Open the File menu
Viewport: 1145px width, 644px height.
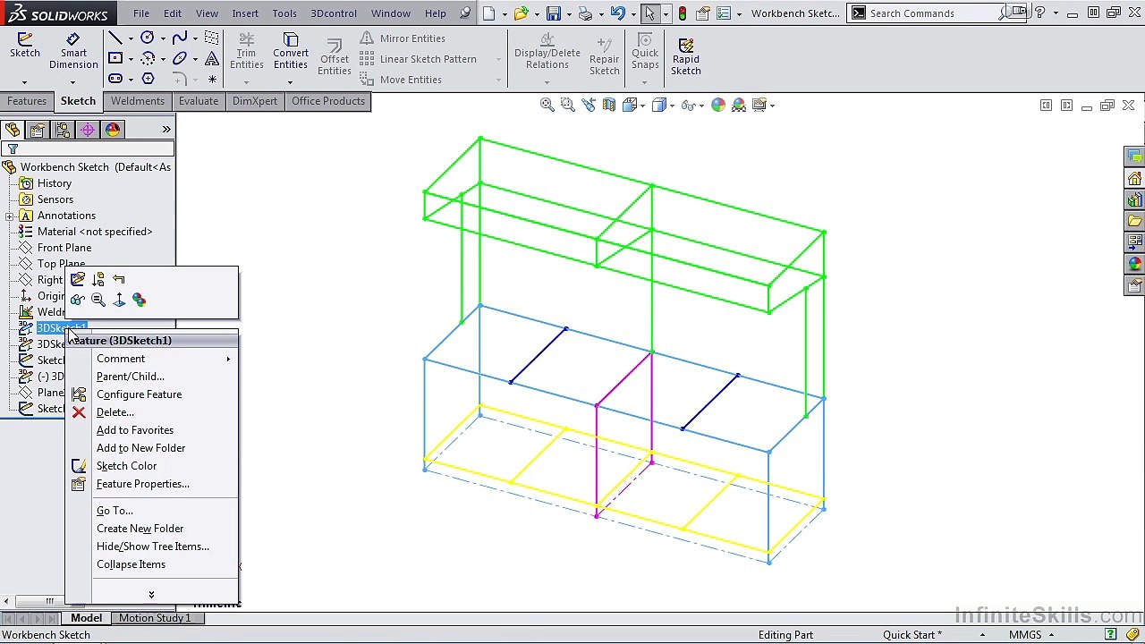pyautogui.click(x=141, y=13)
